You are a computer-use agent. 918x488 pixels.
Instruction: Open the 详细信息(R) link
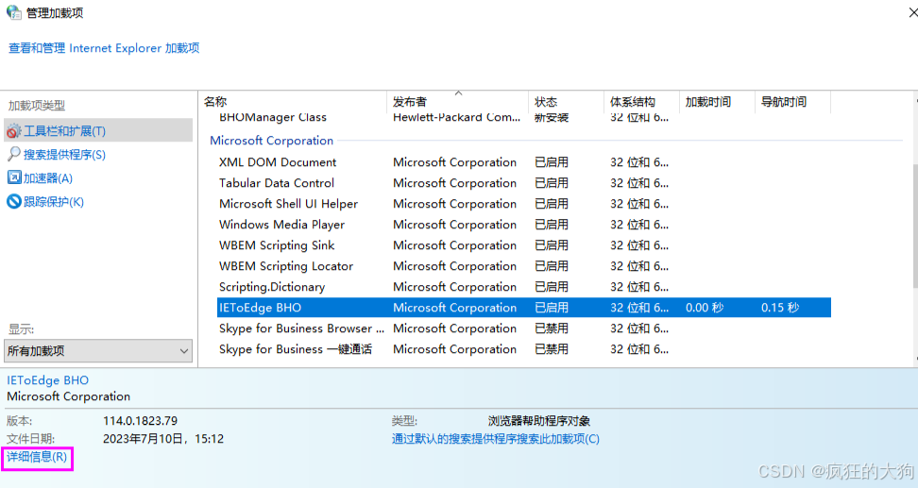point(37,457)
